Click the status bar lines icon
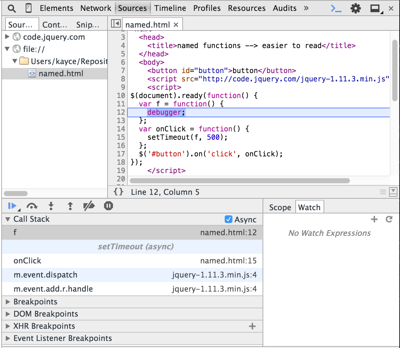This screenshot has height=348, width=400. click(x=383, y=192)
